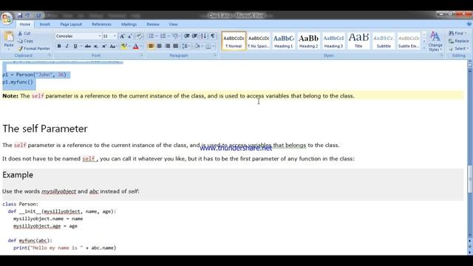Open the Clipboard pane launcher
Image resolution: width=473 pixels, height=266 pixels.
click(x=50, y=55)
